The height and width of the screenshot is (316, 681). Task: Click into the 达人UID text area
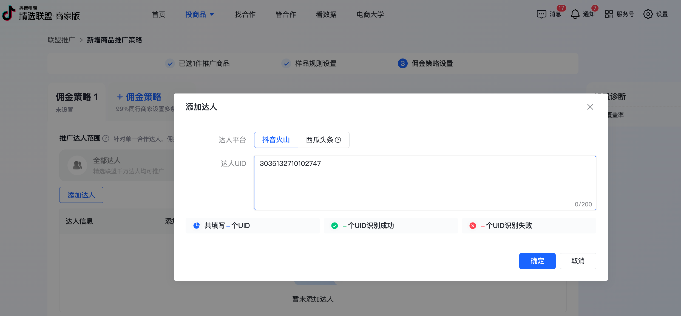(x=425, y=183)
